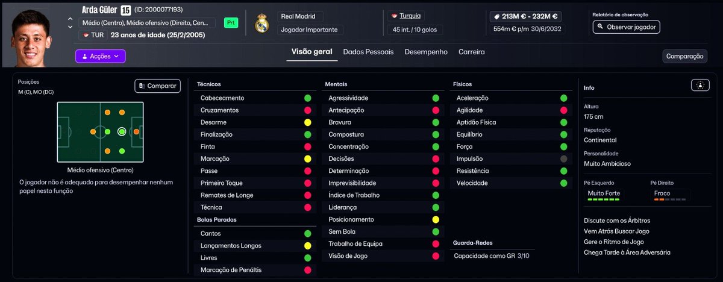Click the yellow dot beside Desarme

click(307, 122)
